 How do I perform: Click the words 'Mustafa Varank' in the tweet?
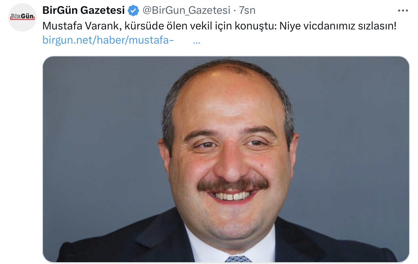pyautogui.click(x=80, y=26)
